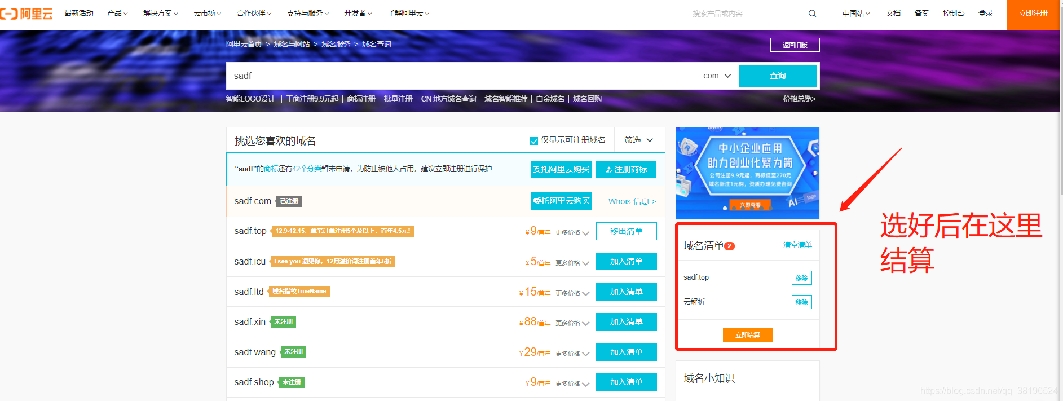Expand 更多价格 for sadf.top

[x=572, y=232]
